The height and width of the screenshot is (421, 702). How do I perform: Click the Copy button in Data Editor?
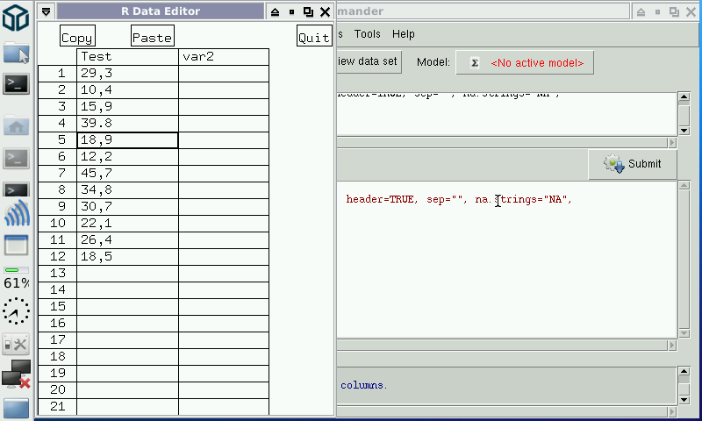coord(77,36)
